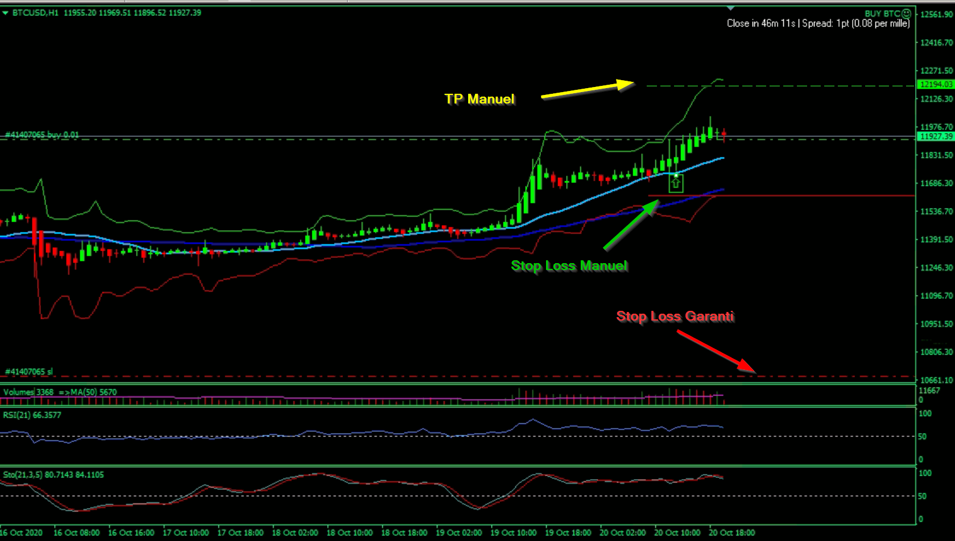Click the "17 Oct 10:00" time label
Screen dimensions: 955x541
click(185, 533)
